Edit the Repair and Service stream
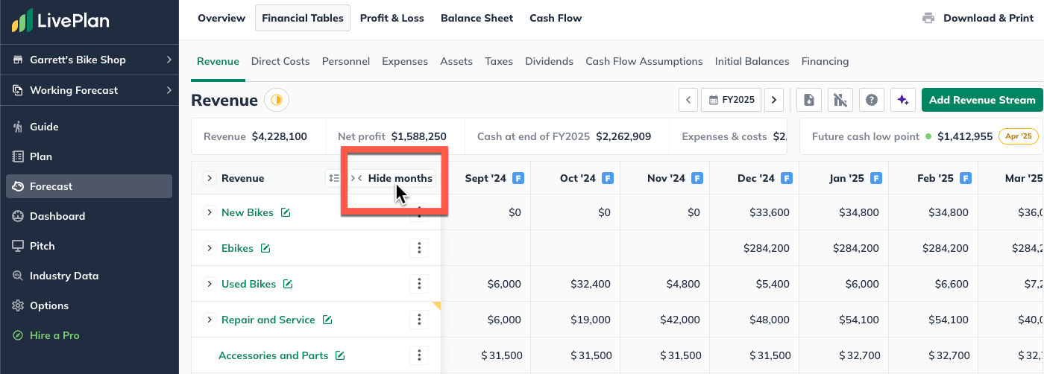Viewport: 1044px width, 374px height. coord(327,320)
